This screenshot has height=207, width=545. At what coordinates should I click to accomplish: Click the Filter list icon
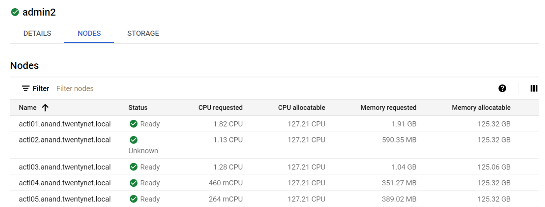tap(25, 88)
